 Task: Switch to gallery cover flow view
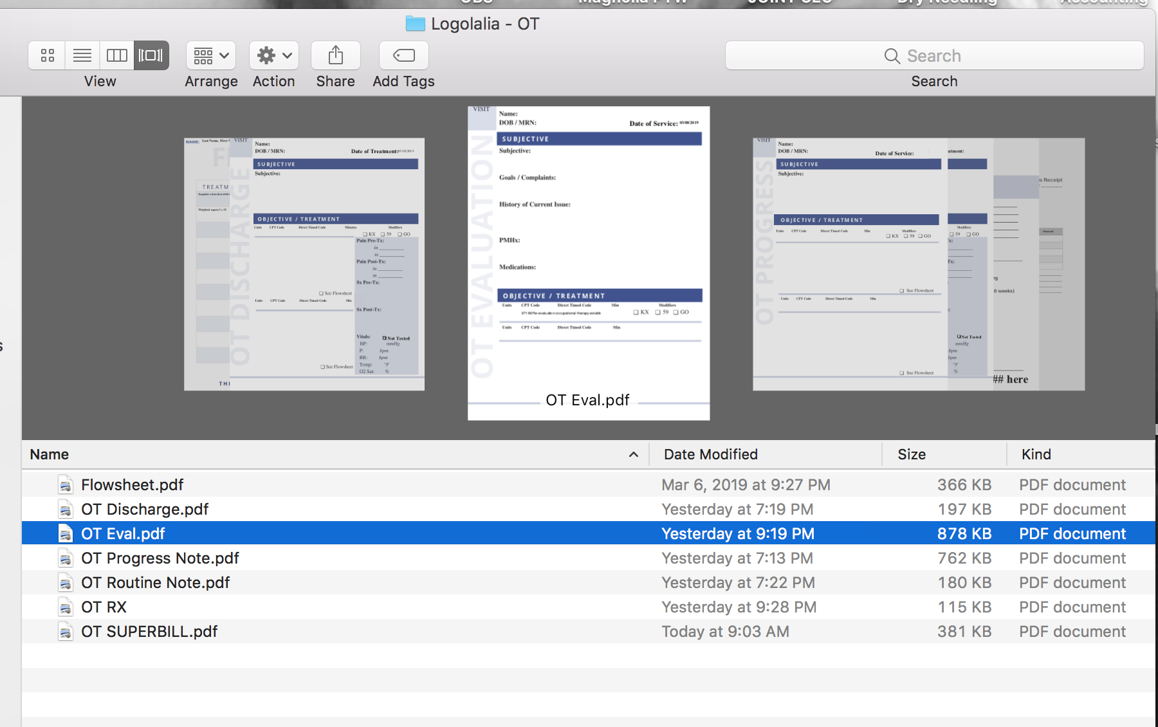pyautogui.click(x=151, y=55)
